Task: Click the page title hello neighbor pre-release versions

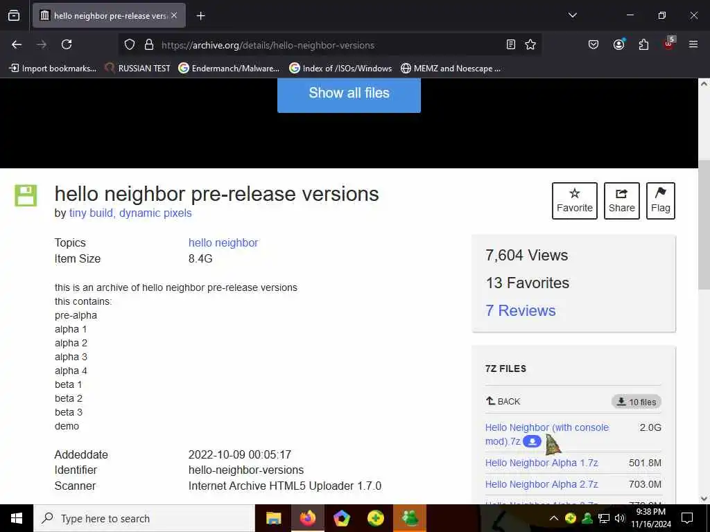Action: 216,194
